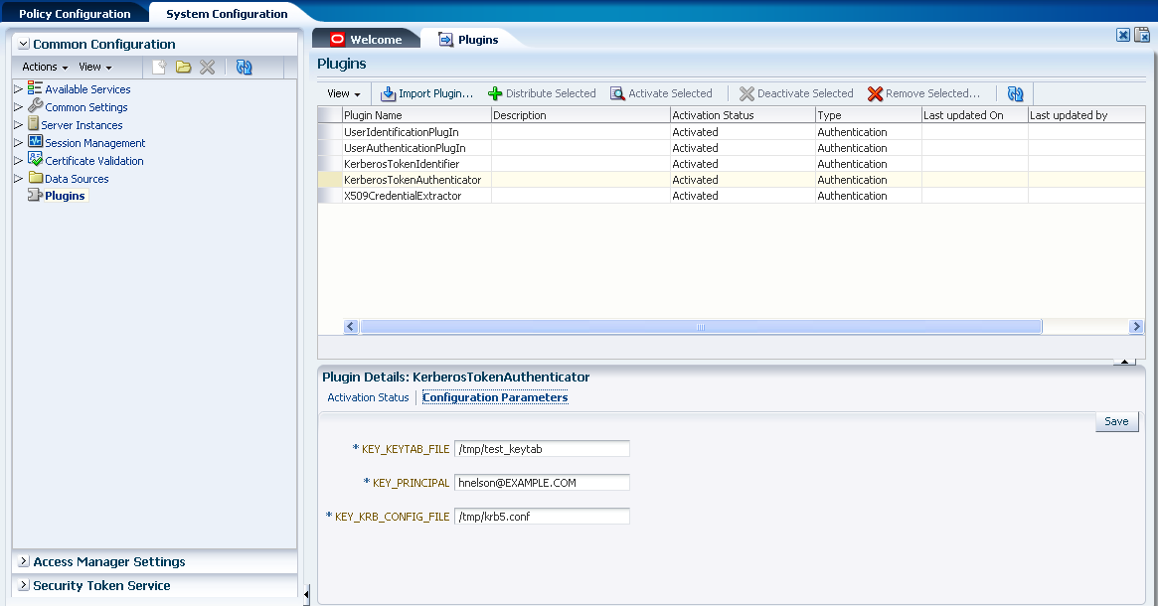Viewport: 1161px width, 606px height.
Task: Refresh the Plugins table
Action: (x=1015, y=93)
